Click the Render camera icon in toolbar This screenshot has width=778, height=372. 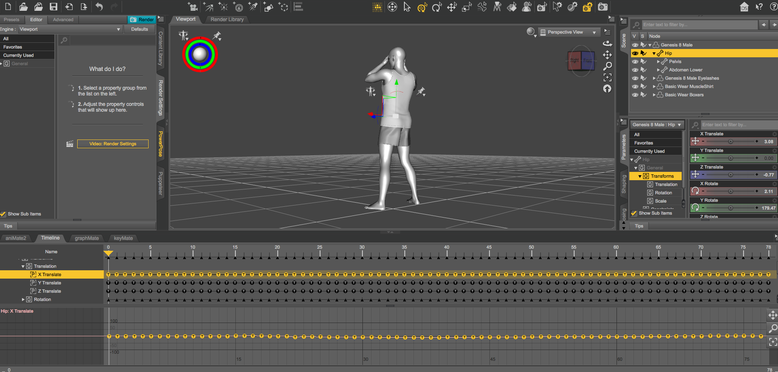pos(603,7)
